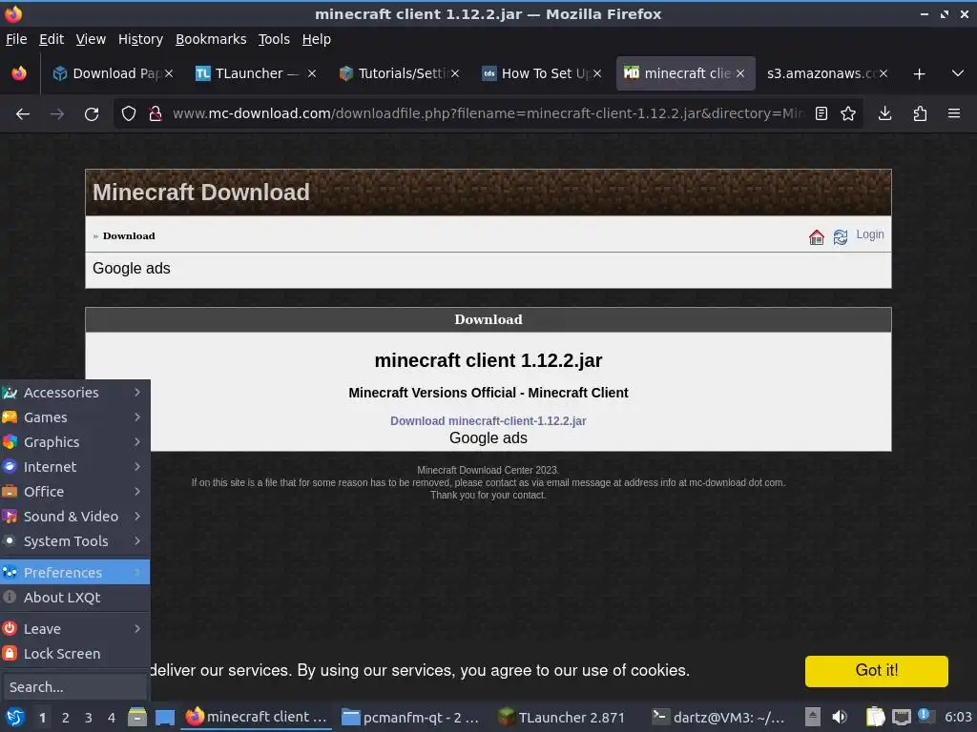Screen dimensions: 977x732
Task: Open the volume control in system tray
Action: coord(840,717)
